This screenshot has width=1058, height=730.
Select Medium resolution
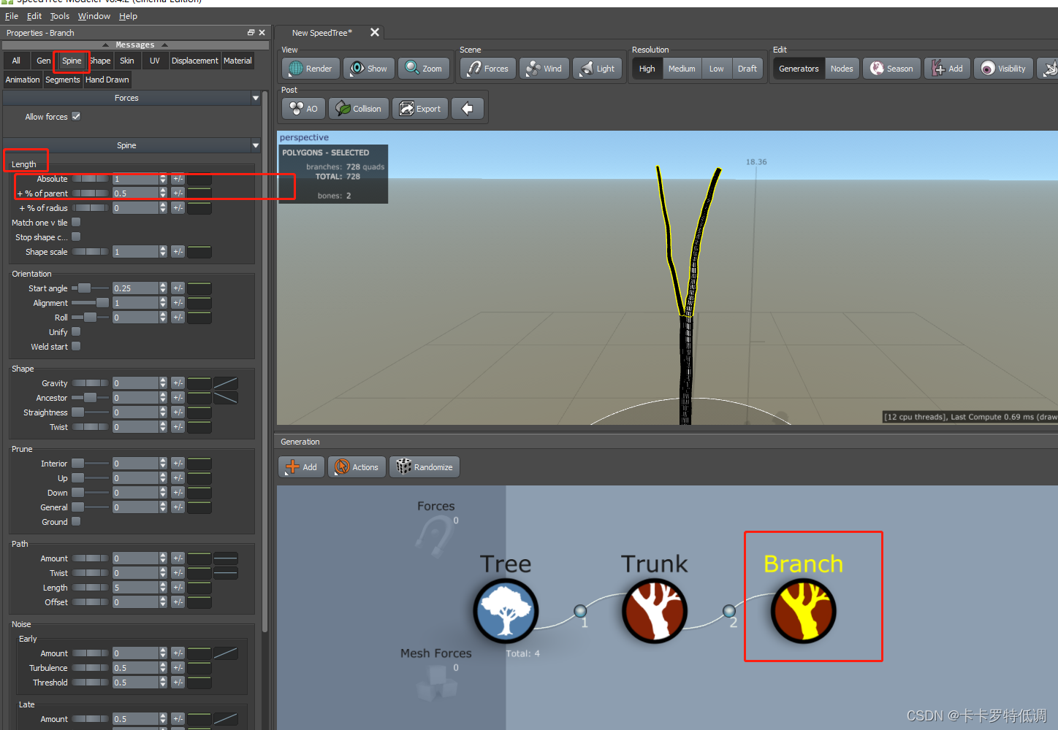click(x=682, y=69)
